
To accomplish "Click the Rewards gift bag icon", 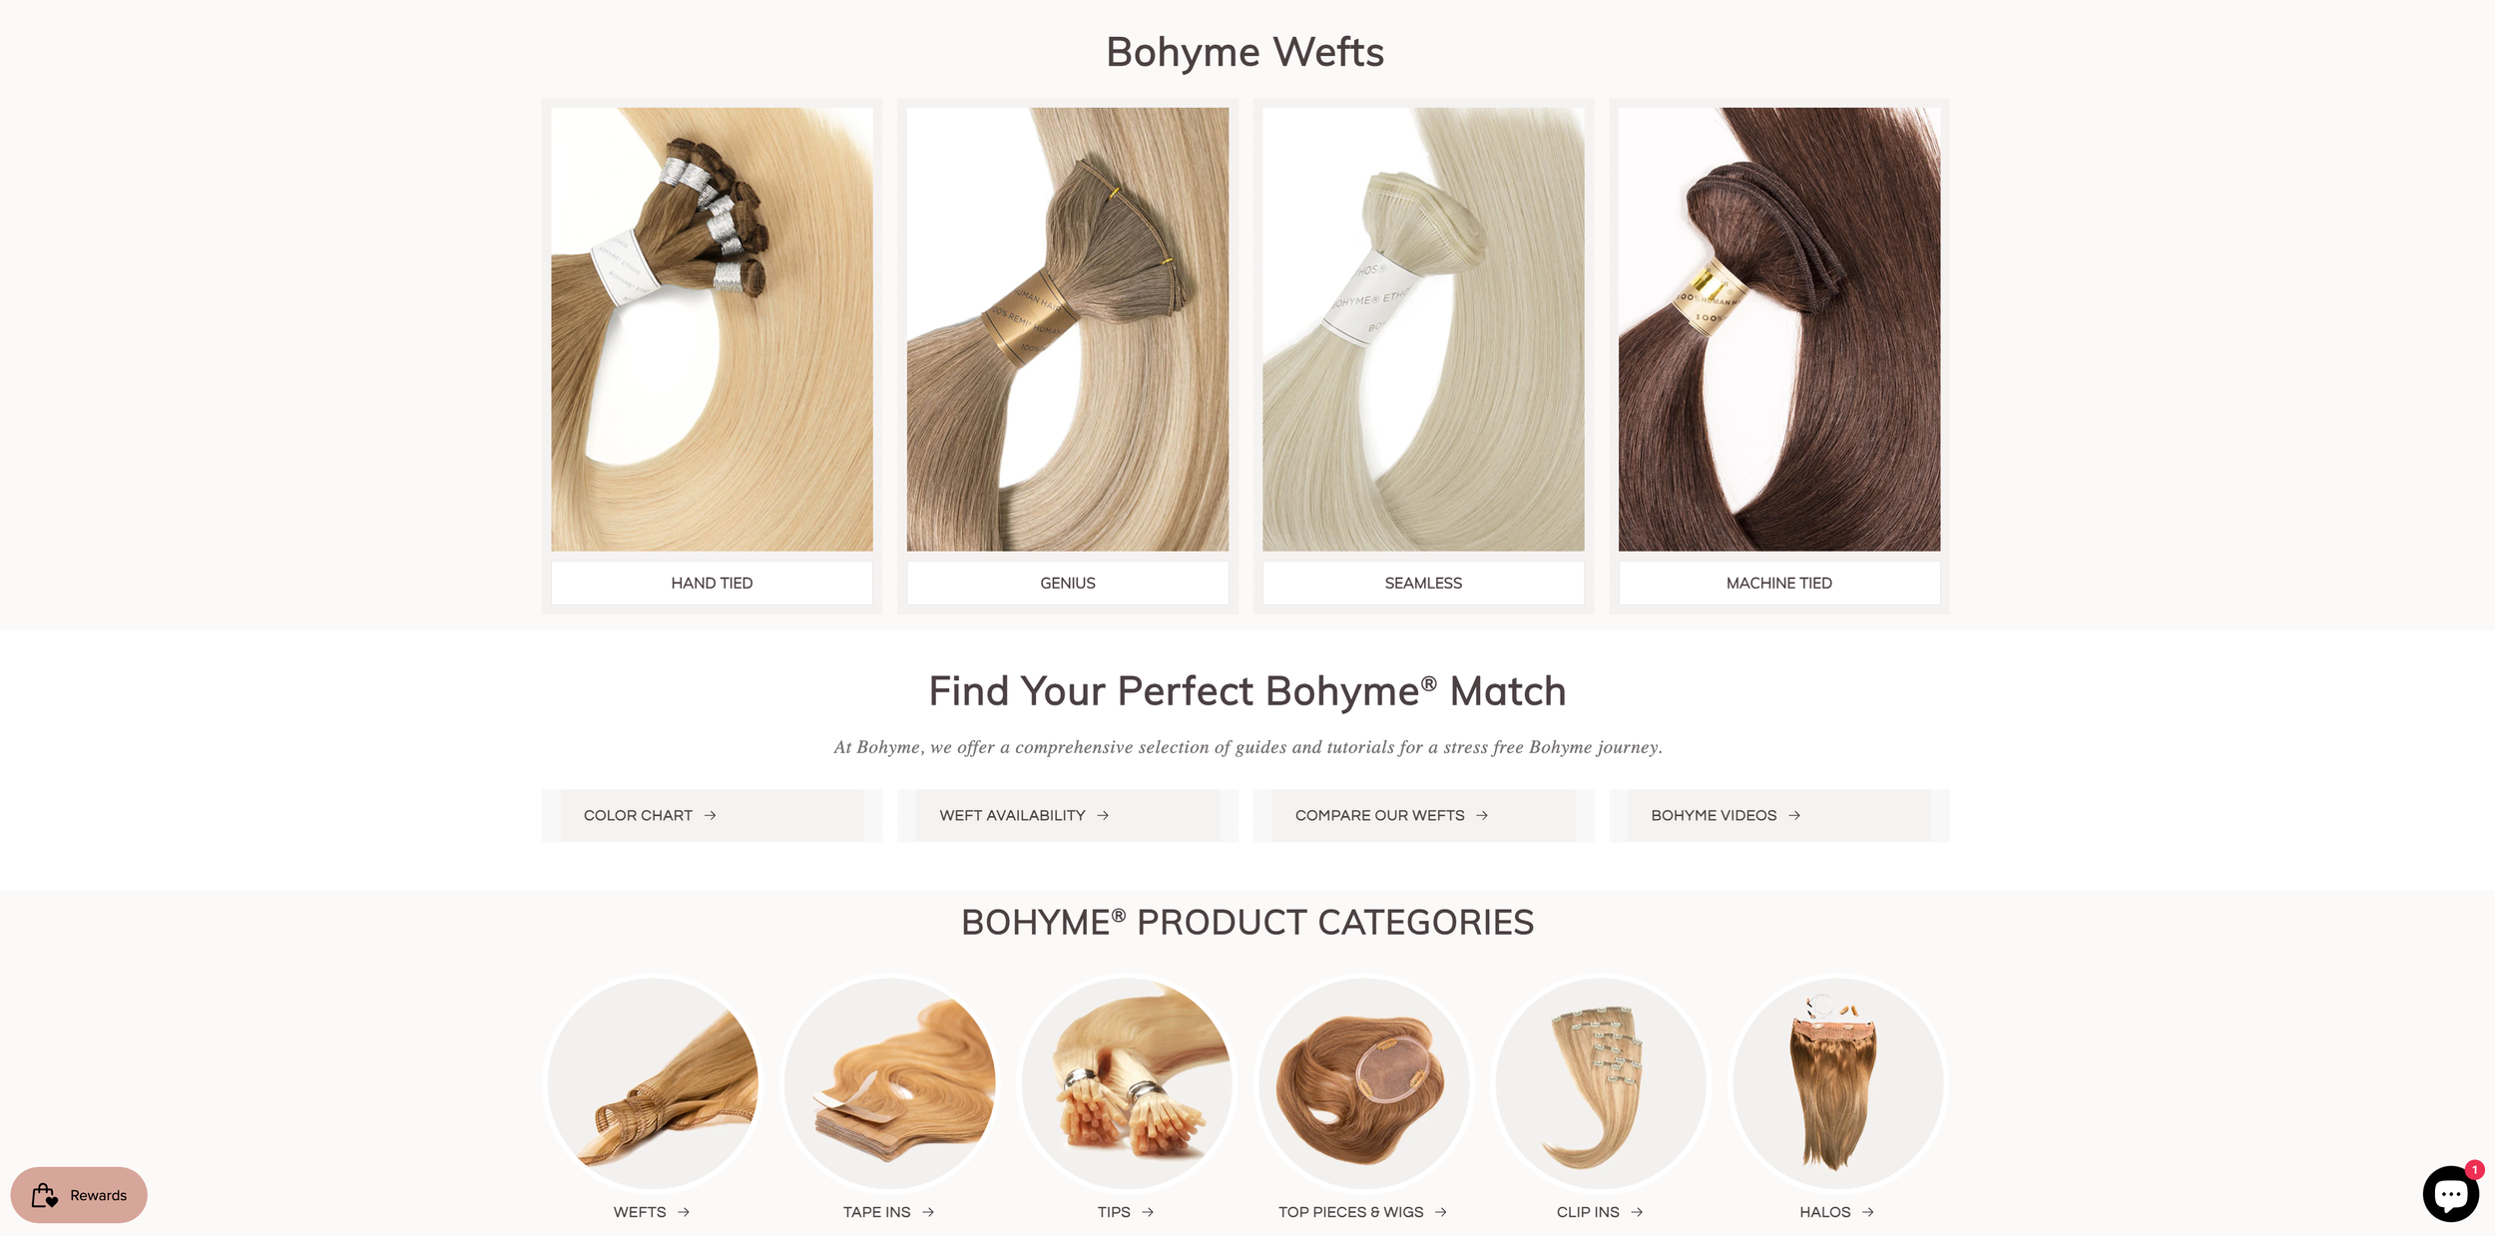I will pos(45,1195).
